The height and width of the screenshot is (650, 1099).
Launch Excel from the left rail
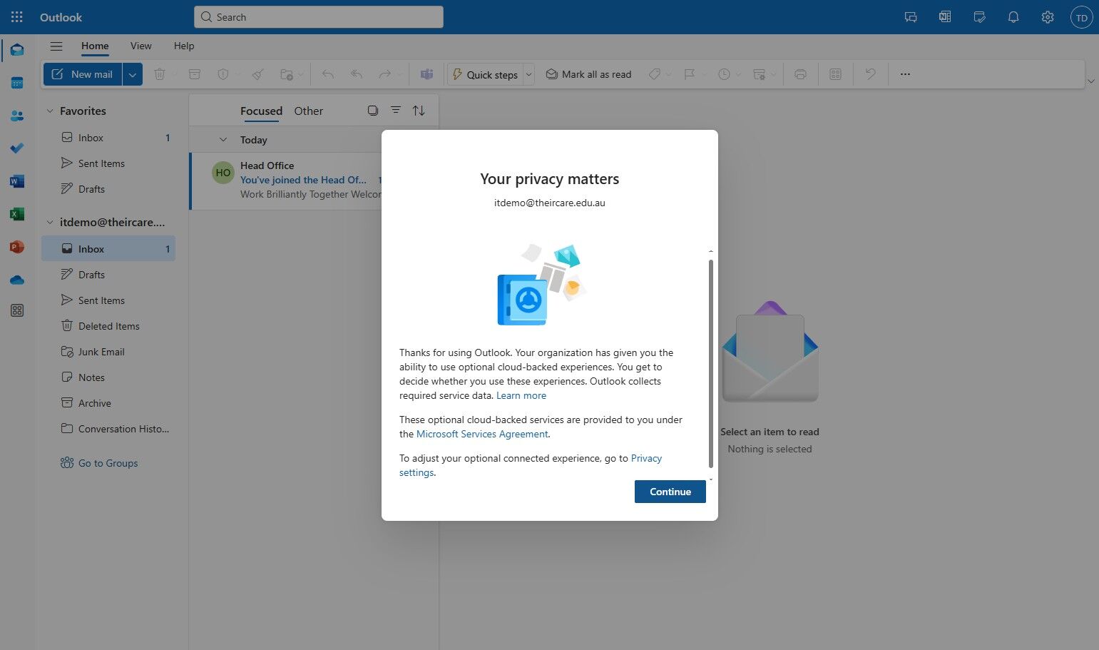(17, 214)
